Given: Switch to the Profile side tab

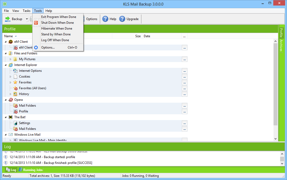Looking at the screenshot, I should pyautogui.click(x=281, y=33).
